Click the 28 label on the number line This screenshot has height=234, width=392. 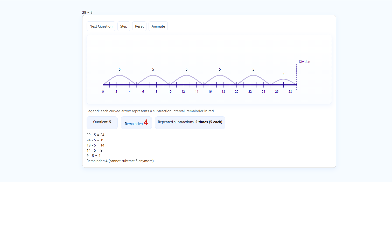290,92
